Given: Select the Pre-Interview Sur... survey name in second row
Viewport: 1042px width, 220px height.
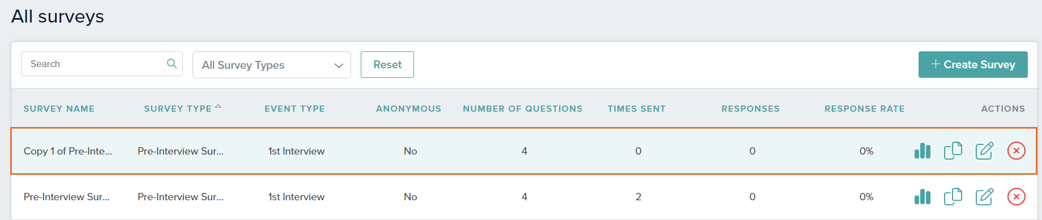Looking at the screenshot, I should [x=67, y=196].
